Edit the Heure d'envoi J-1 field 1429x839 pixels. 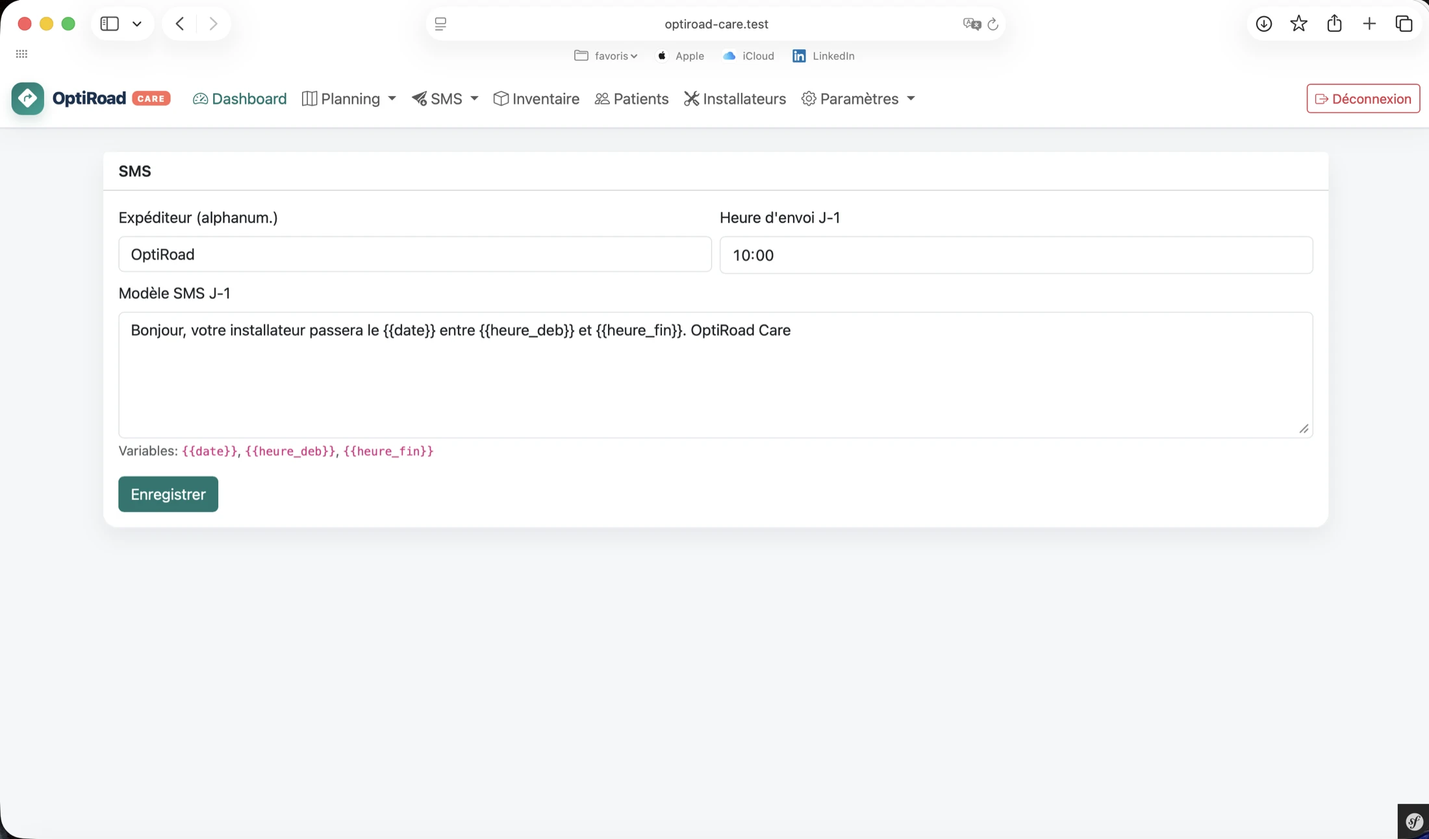click(x=1016, y=255)
